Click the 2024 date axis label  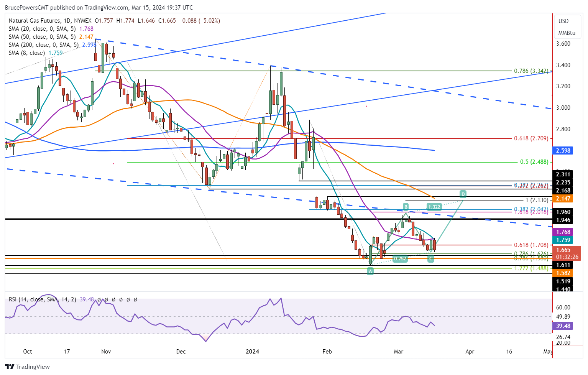[252, 352]
